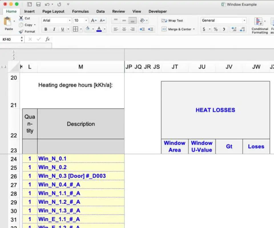Click the Insert Function fx icon
Viewport: 274px width, 228px height.
pos(48,39)
